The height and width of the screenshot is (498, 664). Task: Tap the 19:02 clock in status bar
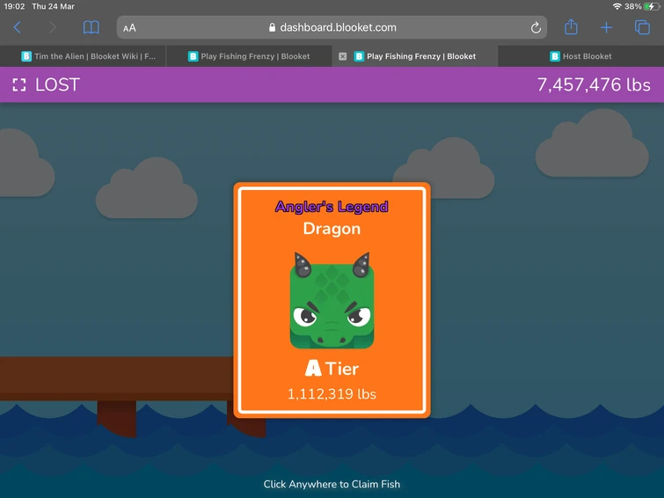pyautogui.click(x=14, y=6)
